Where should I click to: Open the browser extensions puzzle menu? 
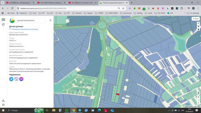(182, 8)
